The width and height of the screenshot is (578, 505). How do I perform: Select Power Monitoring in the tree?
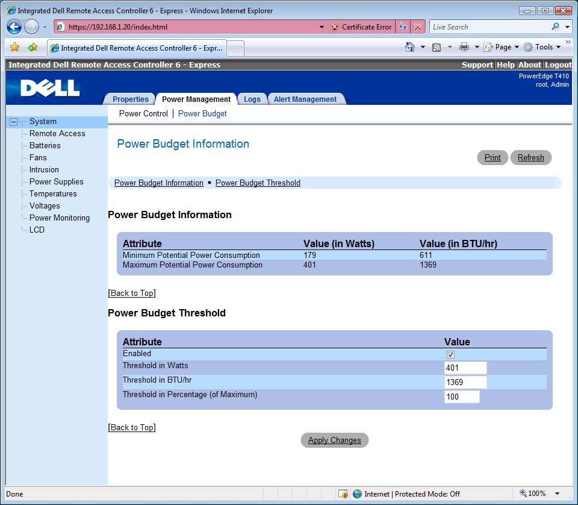60,218
